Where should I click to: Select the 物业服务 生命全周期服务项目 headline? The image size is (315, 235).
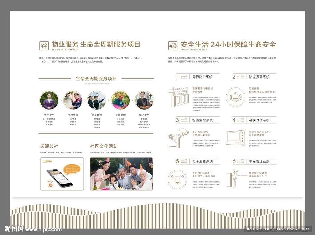96,44
